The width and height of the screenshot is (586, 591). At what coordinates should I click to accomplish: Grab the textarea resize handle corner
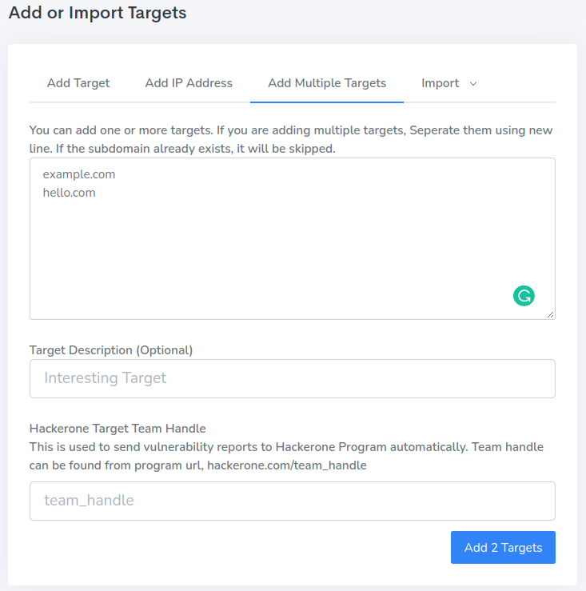point(551,315)
